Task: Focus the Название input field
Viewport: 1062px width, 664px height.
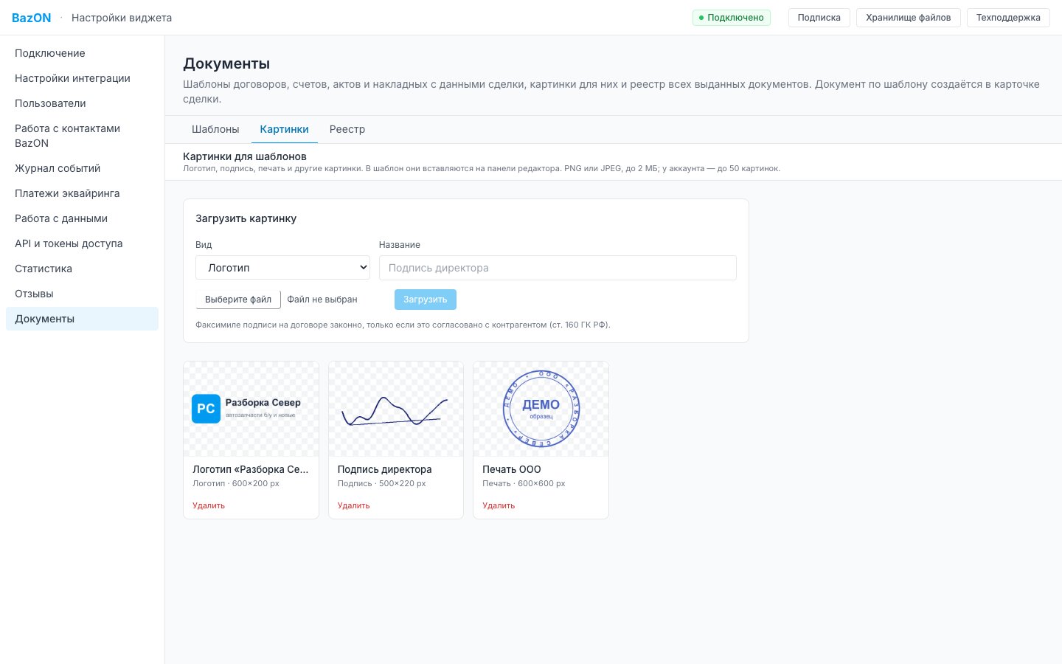Action: tap(558, 268)
